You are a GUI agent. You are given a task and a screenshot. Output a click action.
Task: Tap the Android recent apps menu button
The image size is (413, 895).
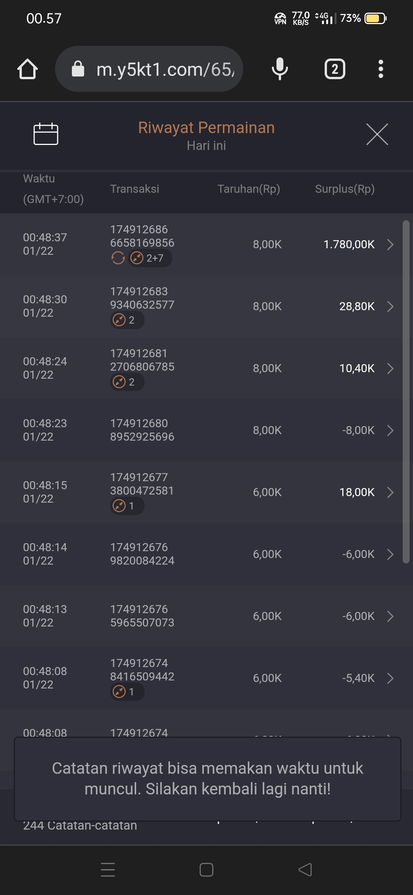point(108,869)
